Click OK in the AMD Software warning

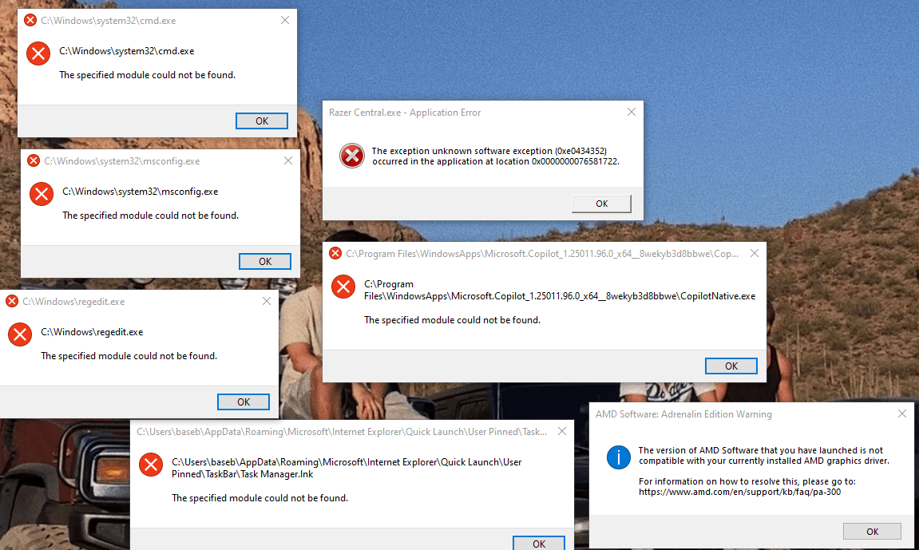[872, 532]
